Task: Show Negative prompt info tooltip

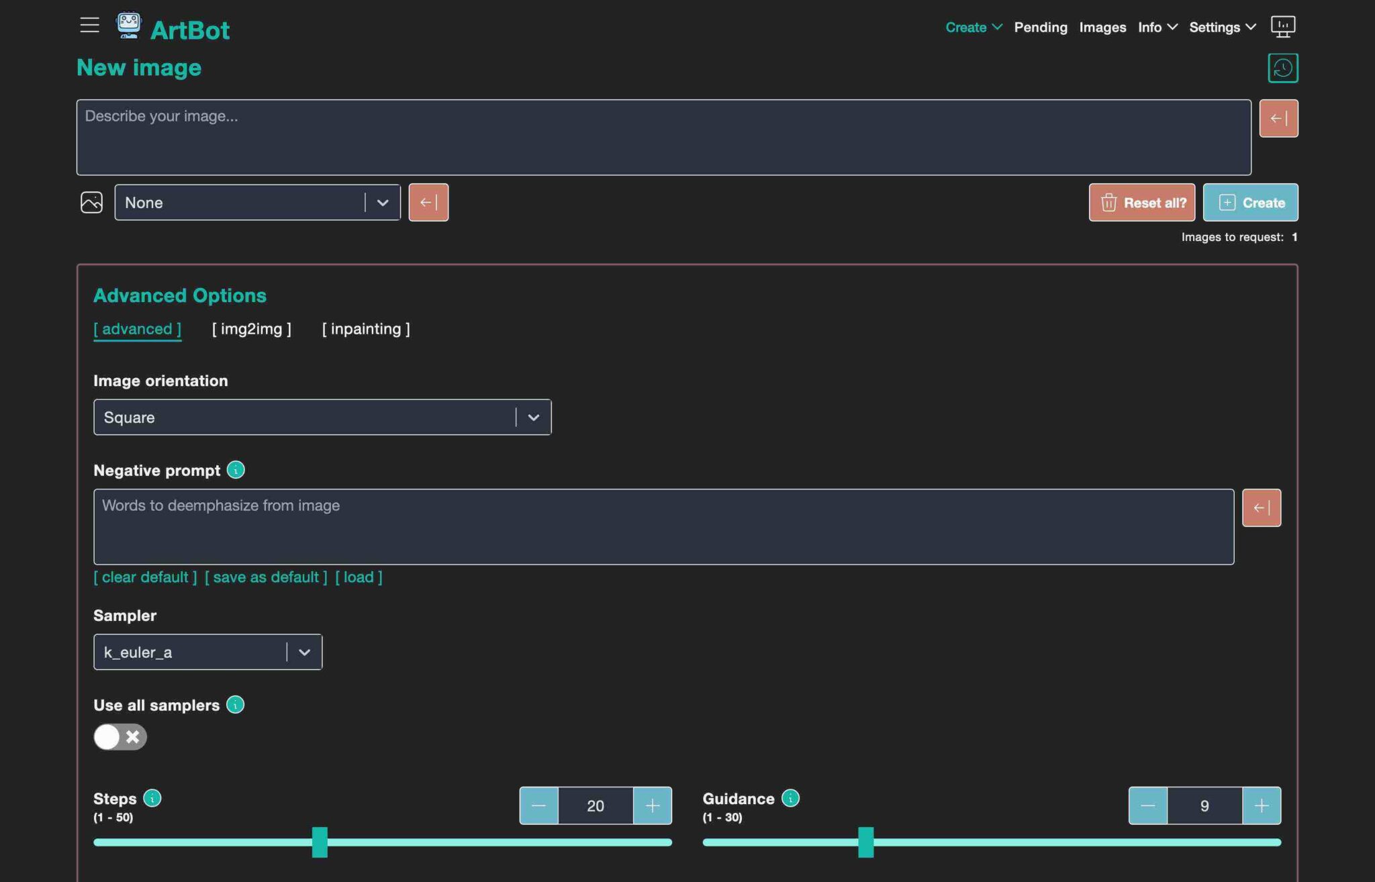Action: (x=236, y=470)
